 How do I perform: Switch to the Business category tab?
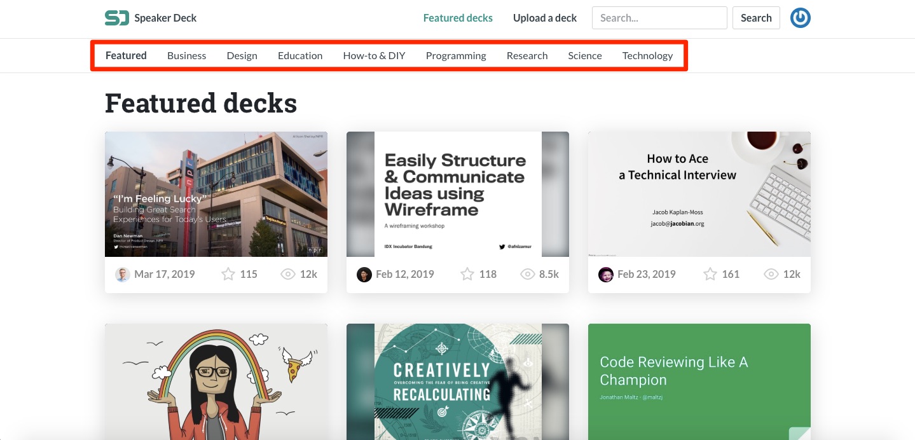[186, 55]
